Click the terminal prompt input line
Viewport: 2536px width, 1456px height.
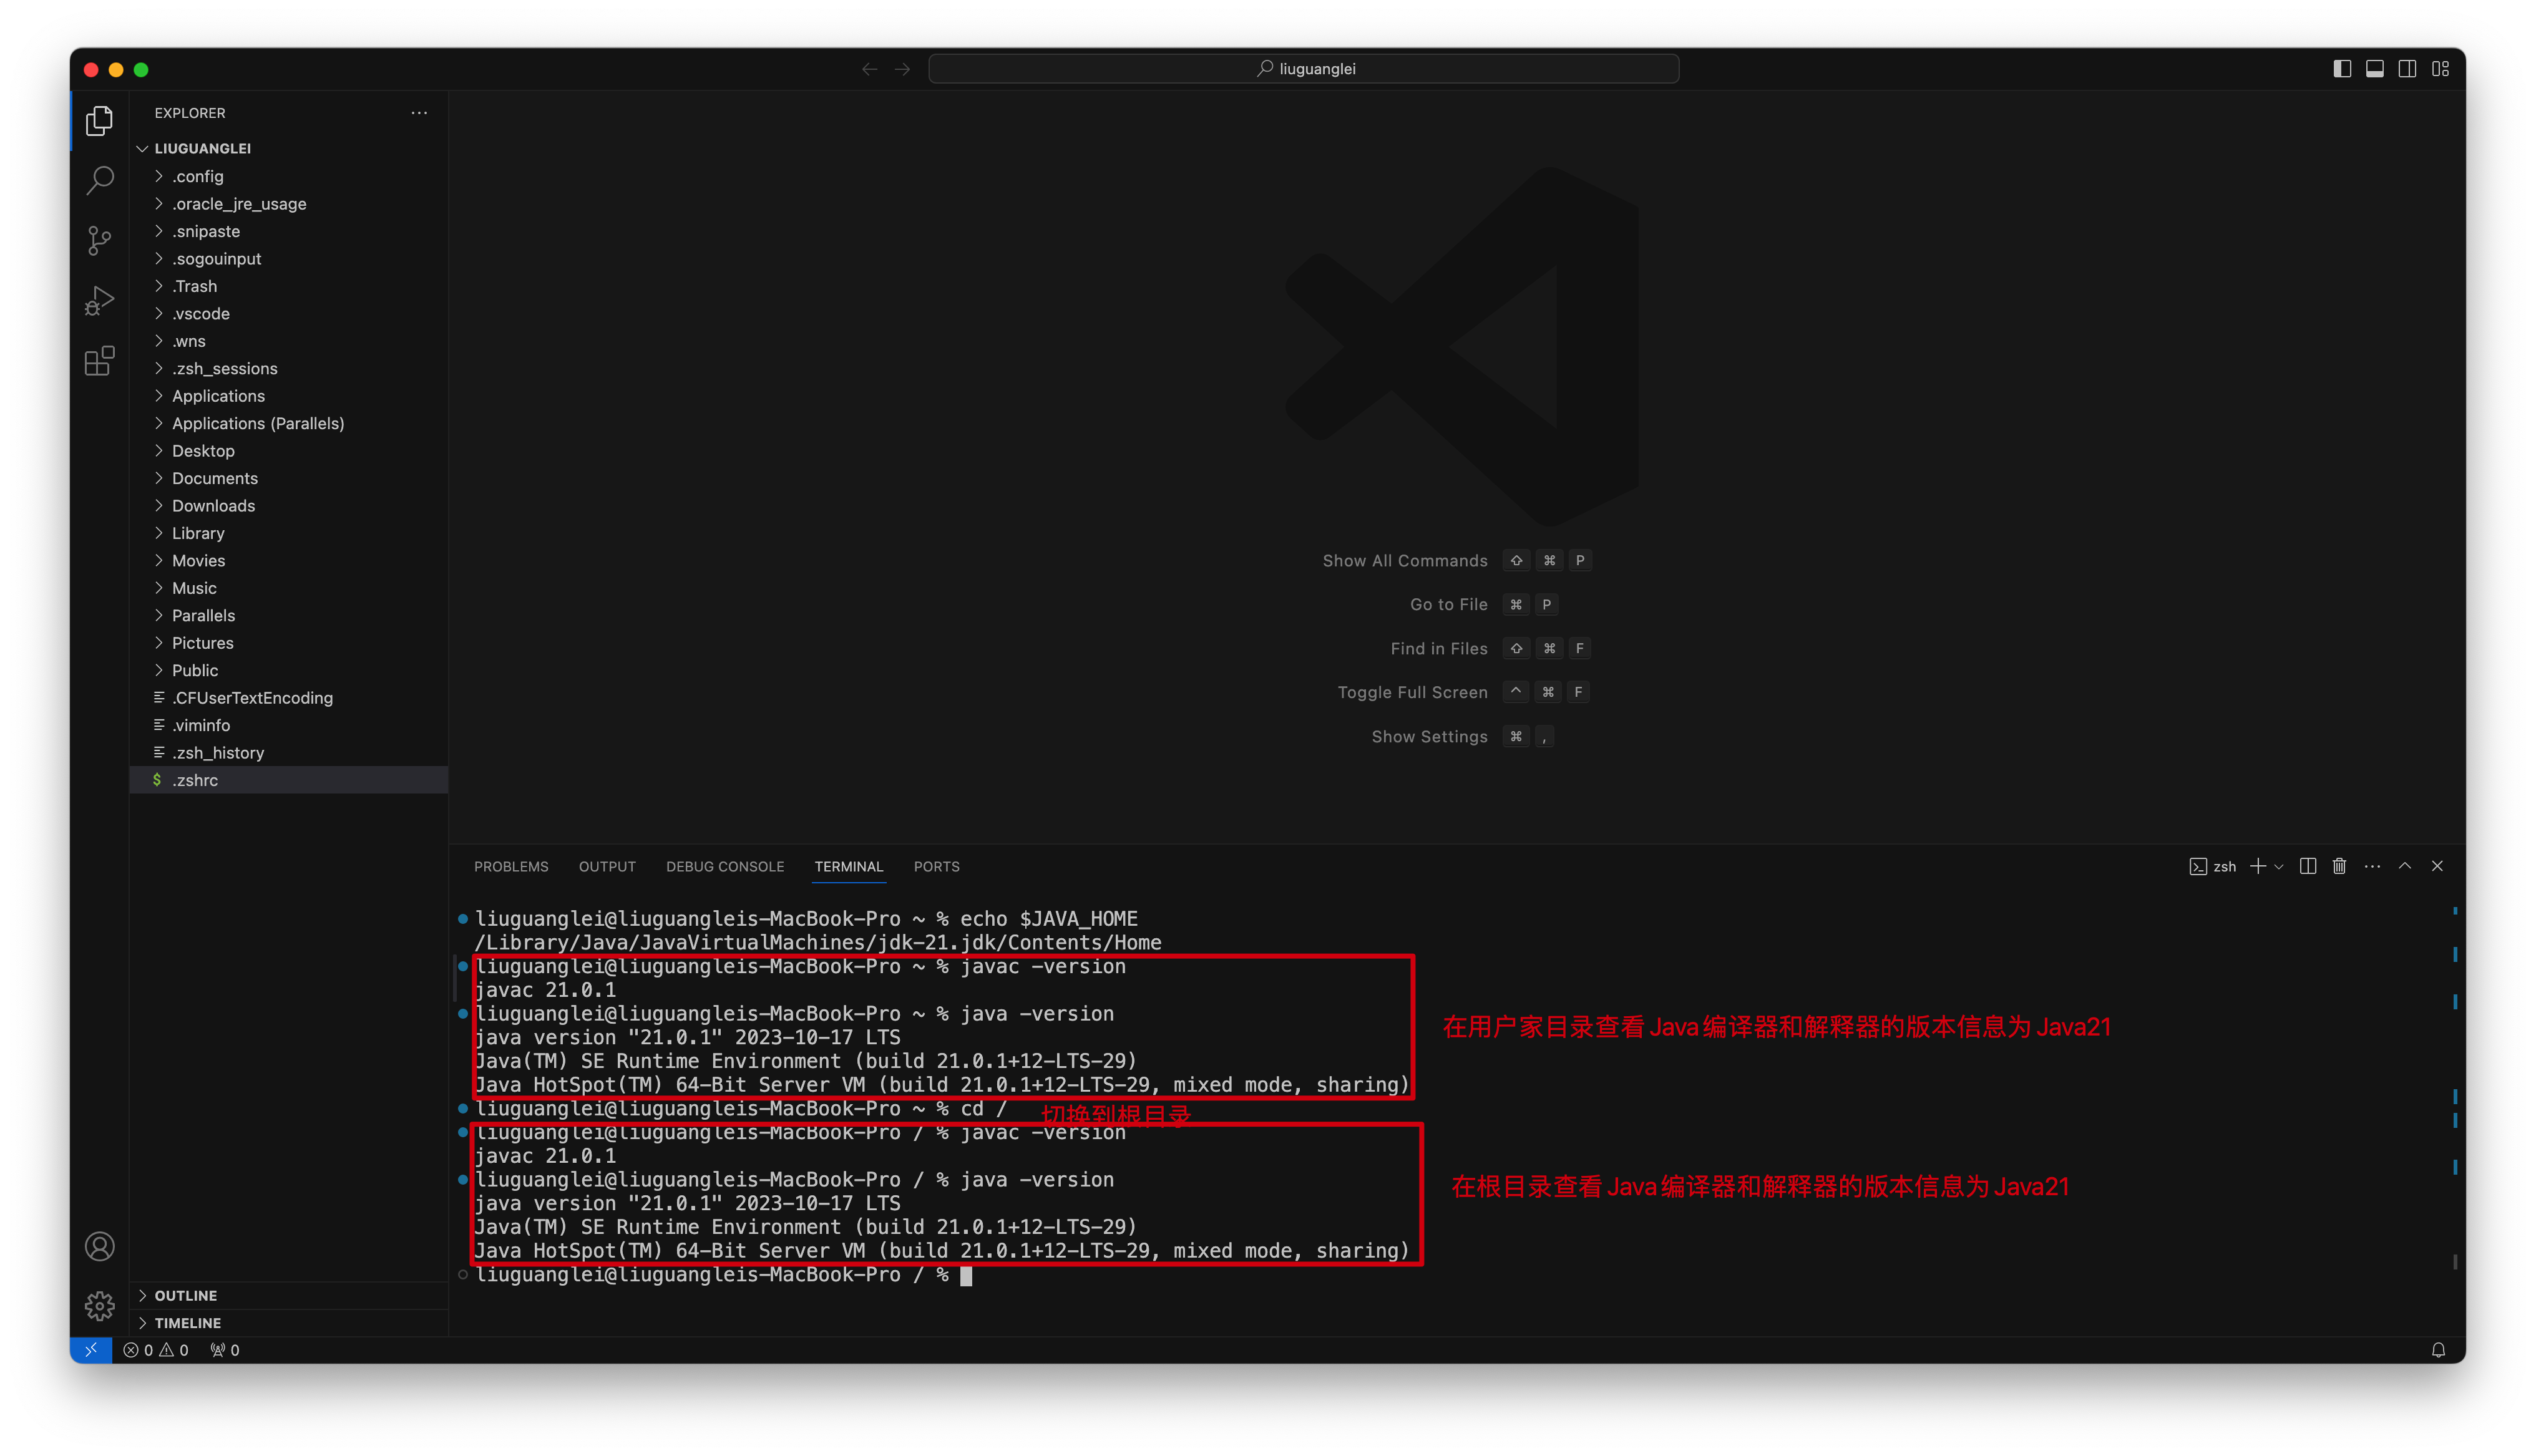click(x=725, y=1274)
